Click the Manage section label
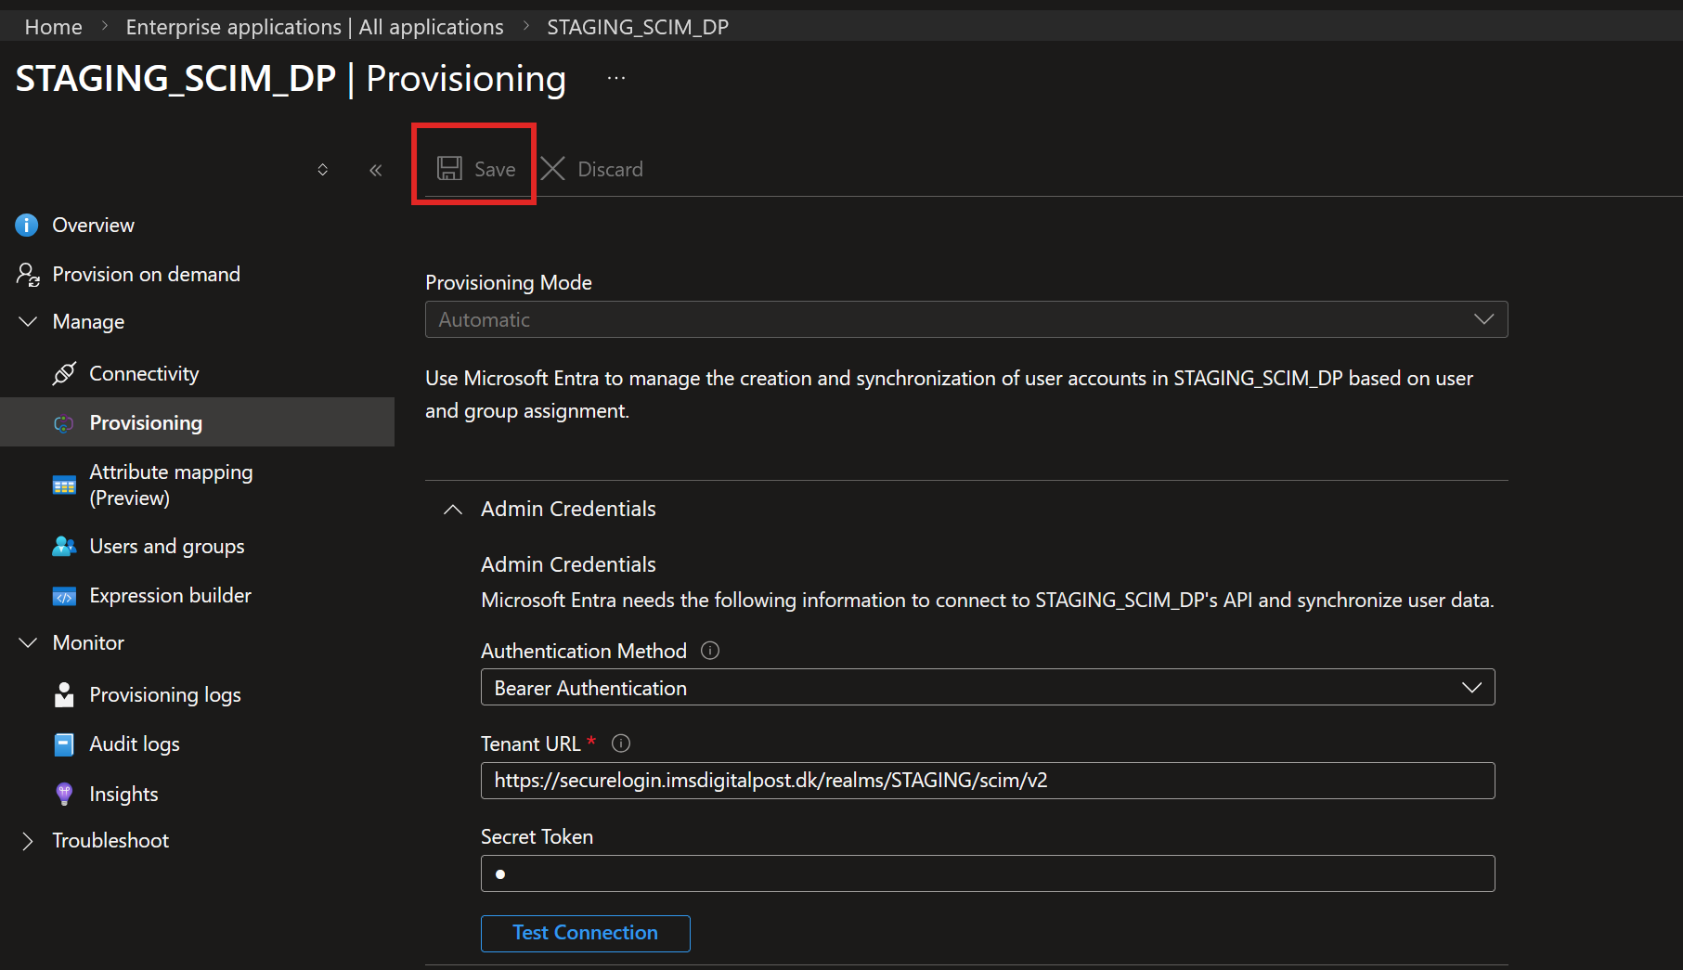Viewport: 1683px width, 970px height. coord(88,321)
